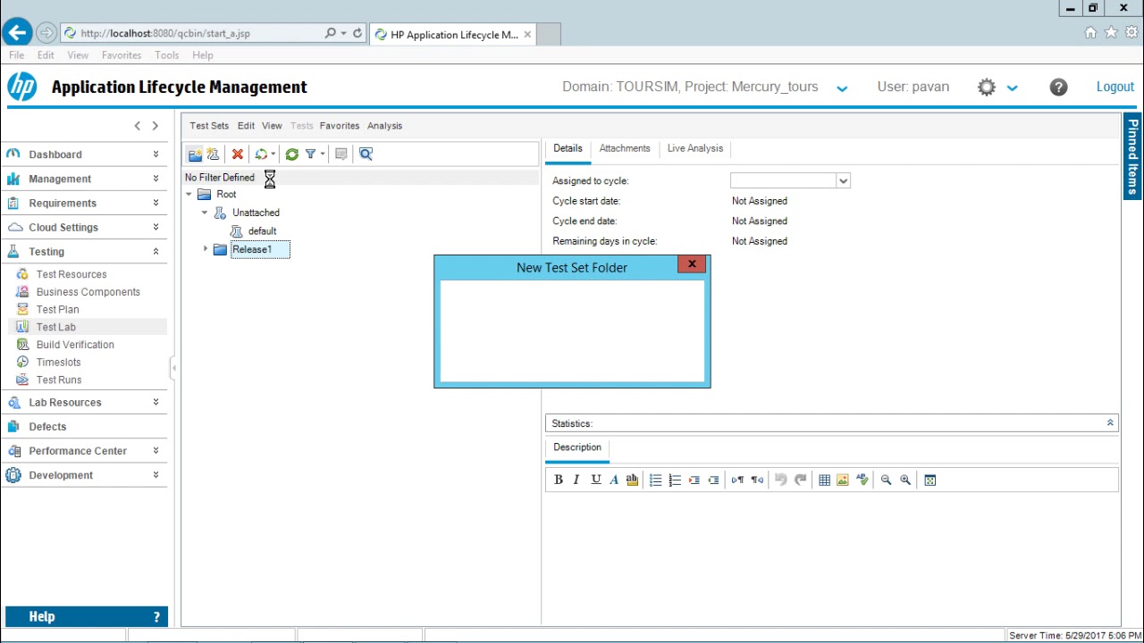Apply Underline formatting in Description

pyautogui.click(x=596, y=480)
